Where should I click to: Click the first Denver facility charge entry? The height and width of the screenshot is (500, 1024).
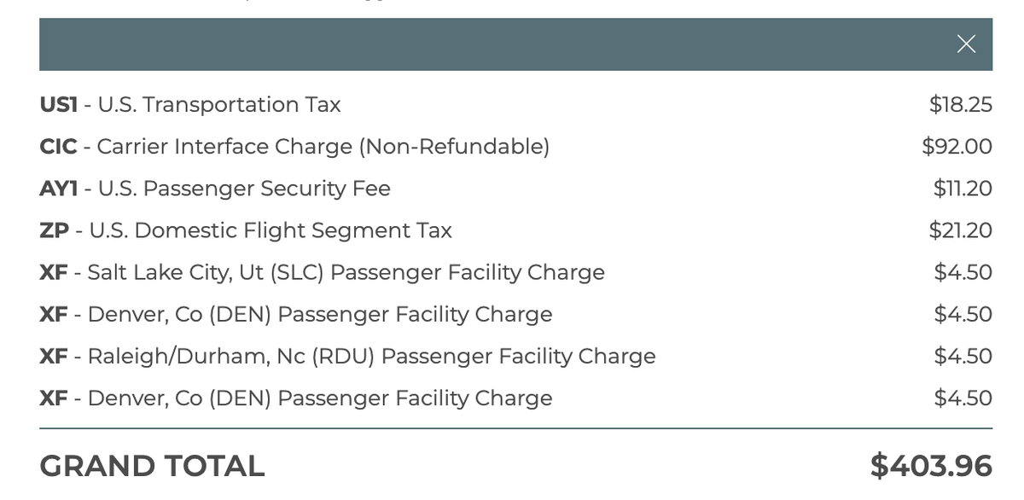pyautogui.click(x=295, y=314)
